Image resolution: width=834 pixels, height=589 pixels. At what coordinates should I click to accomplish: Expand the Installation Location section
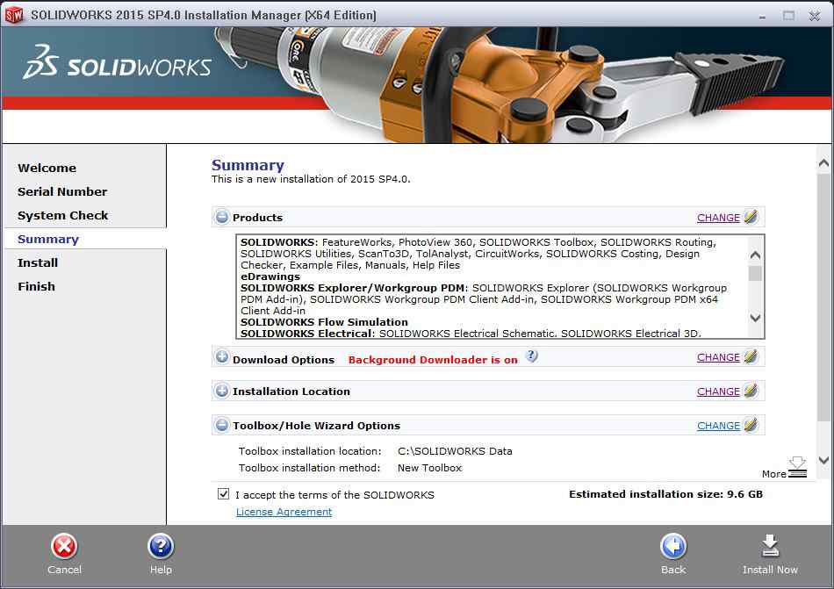point(222,391)
